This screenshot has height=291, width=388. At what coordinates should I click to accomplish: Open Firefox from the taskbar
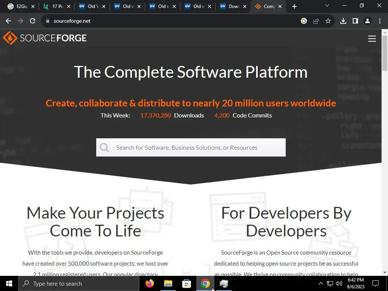coord(149,283)
